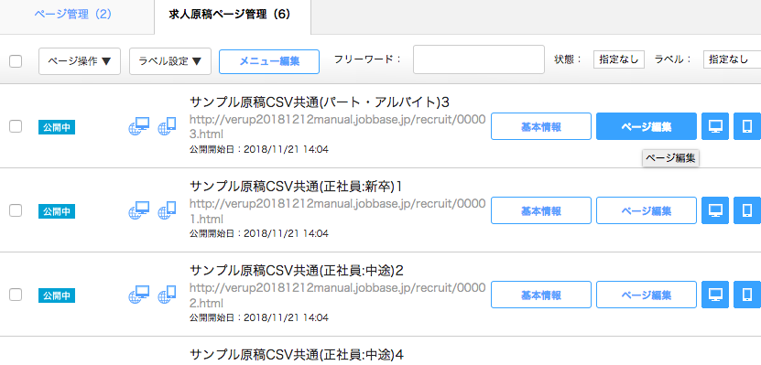Image resolution: width=761 pixels, height=365 pixels.
Task: Click title サンプル原稿CSV共通(正社員:新卒)1
Action: [x=297, y=186]
